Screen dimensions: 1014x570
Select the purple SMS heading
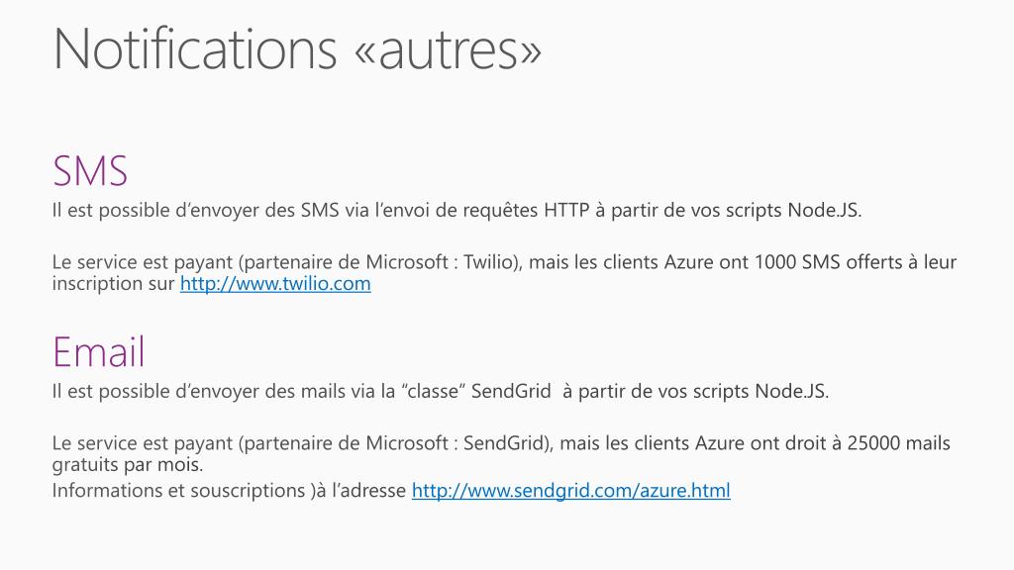[90, 170]
